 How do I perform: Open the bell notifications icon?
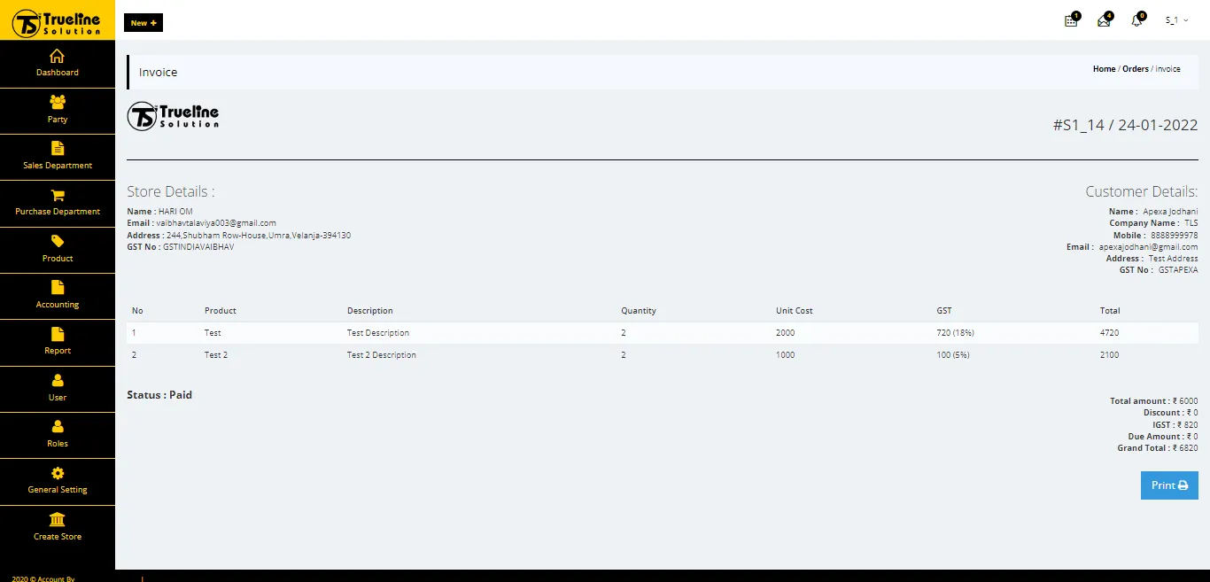[x=1136, y=20]
